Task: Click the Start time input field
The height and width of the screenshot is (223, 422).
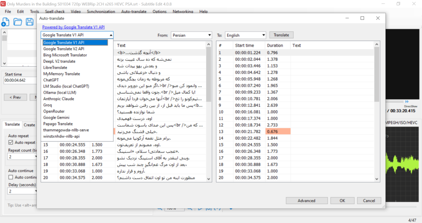Action: point(20,80)
